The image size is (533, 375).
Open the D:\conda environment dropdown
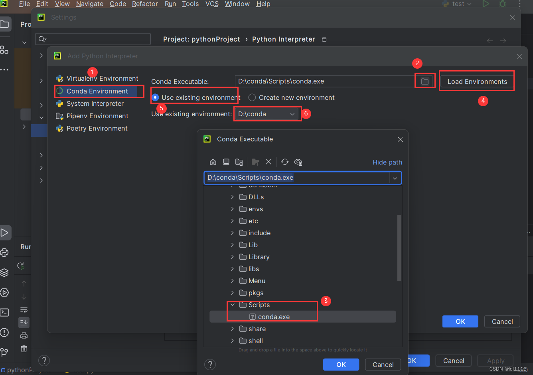pyautogui.click(x=267, y=114)
